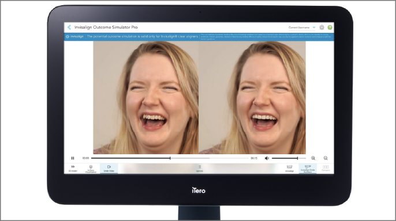Open the In-Face Visualization tab
Image resolution: width=396 pixels, height=221 pixels.
(x=91, y=169)
